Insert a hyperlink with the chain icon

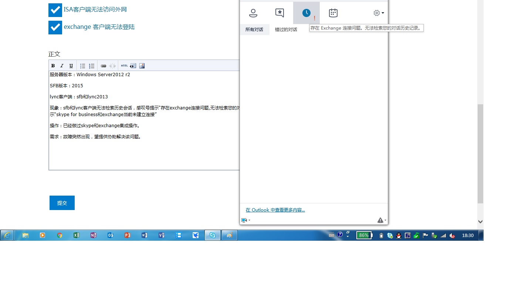104,66
